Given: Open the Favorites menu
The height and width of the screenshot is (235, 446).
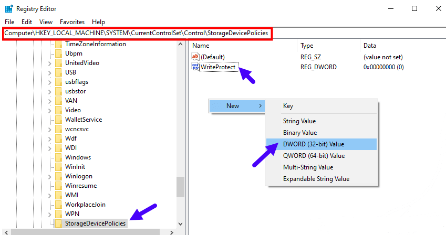Looking at the screenshot, I should click(72, 22).
